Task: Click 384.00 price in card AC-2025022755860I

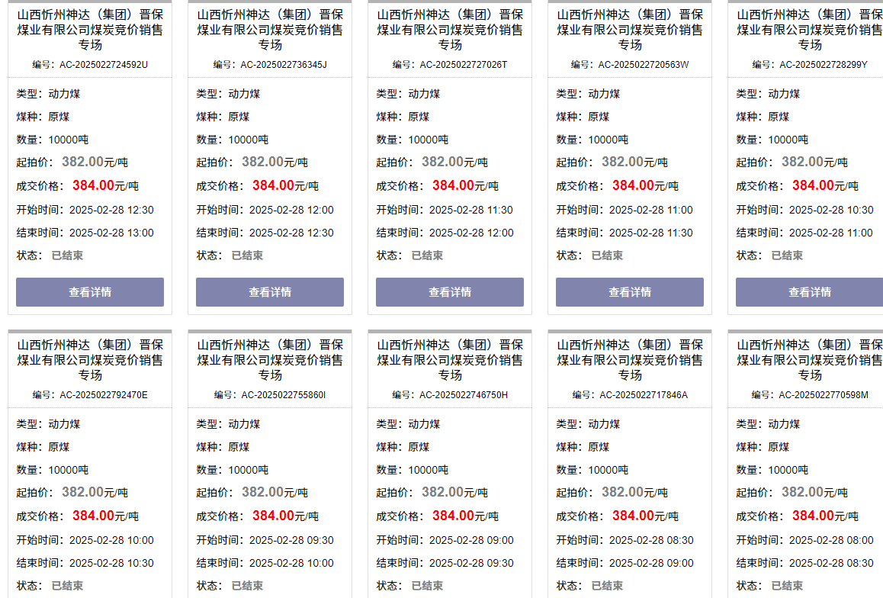Action: click(273, 516)
